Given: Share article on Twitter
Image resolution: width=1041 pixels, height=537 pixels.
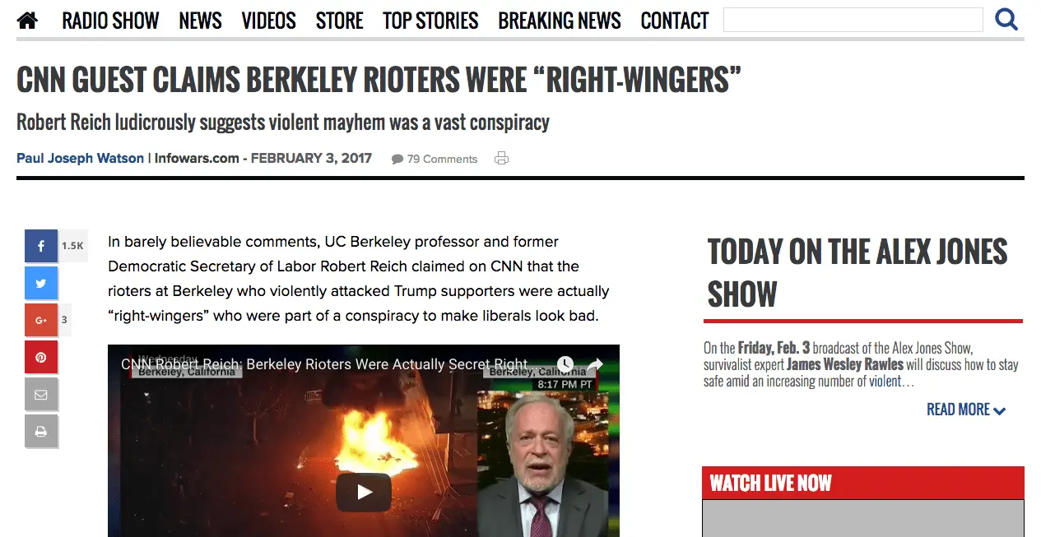Looking at the screenshot, I should pos(41,283).
